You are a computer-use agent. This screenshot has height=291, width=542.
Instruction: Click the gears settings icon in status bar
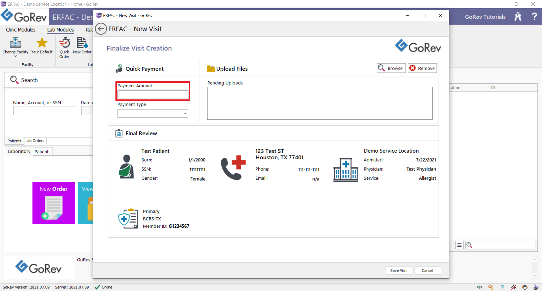click(x=491, y=287)
